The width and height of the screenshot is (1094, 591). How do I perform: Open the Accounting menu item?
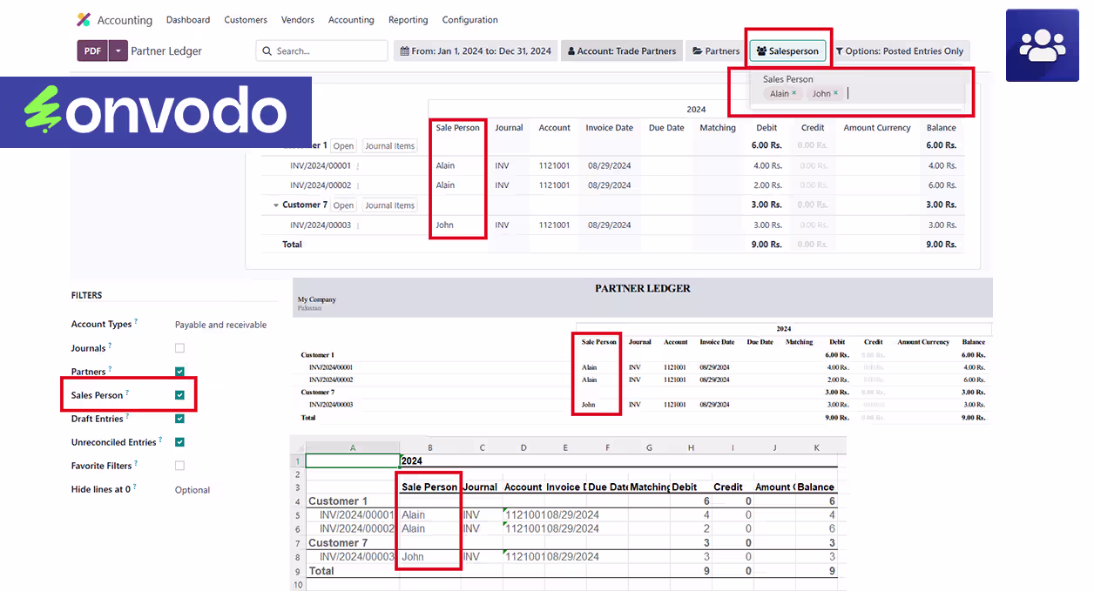pos(351,20)
